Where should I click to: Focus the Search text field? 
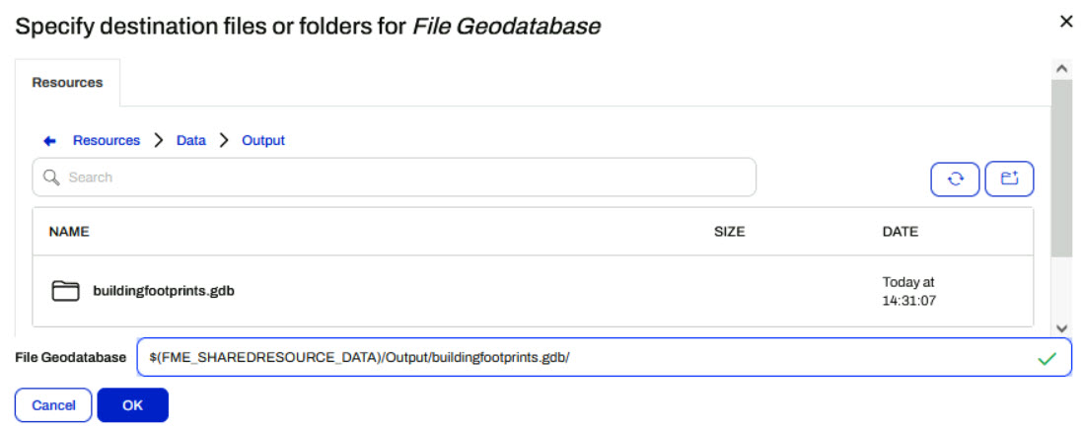coord(404,178)
